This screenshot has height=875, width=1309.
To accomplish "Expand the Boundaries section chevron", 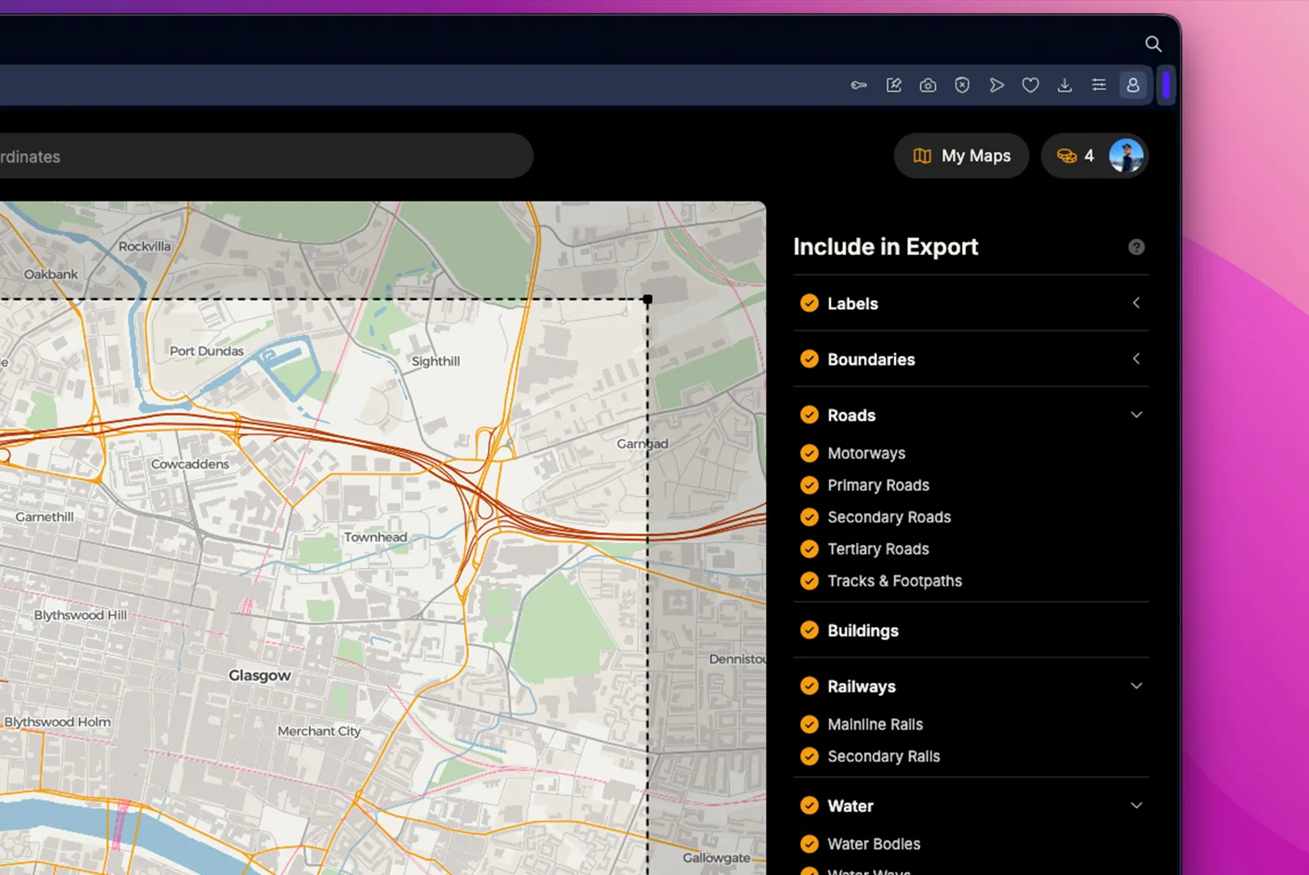I will [x=1136, y=359].
